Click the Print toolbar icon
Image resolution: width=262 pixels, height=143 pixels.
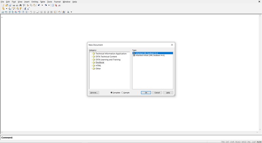[x=14, y=5]
